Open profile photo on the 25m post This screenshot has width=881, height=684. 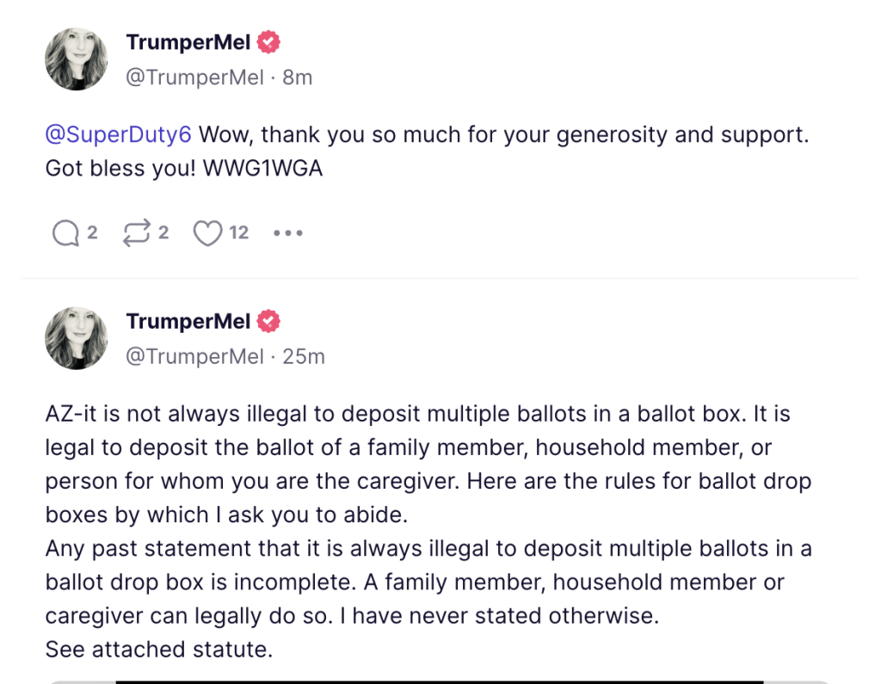[x=77, y=338]
